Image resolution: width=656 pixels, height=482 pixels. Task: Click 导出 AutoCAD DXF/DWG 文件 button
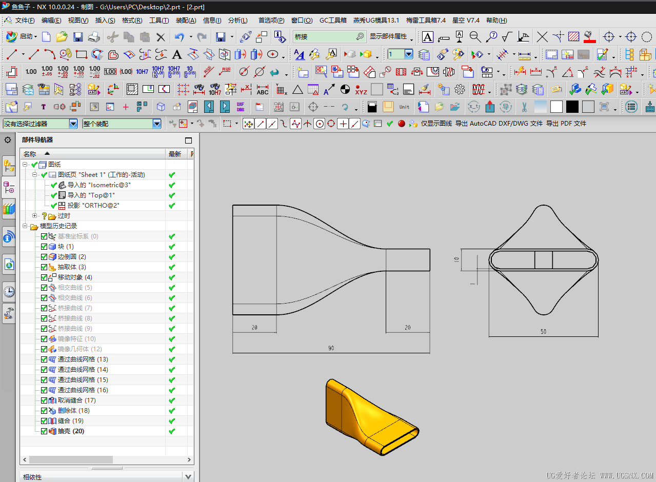click(499, 124)
